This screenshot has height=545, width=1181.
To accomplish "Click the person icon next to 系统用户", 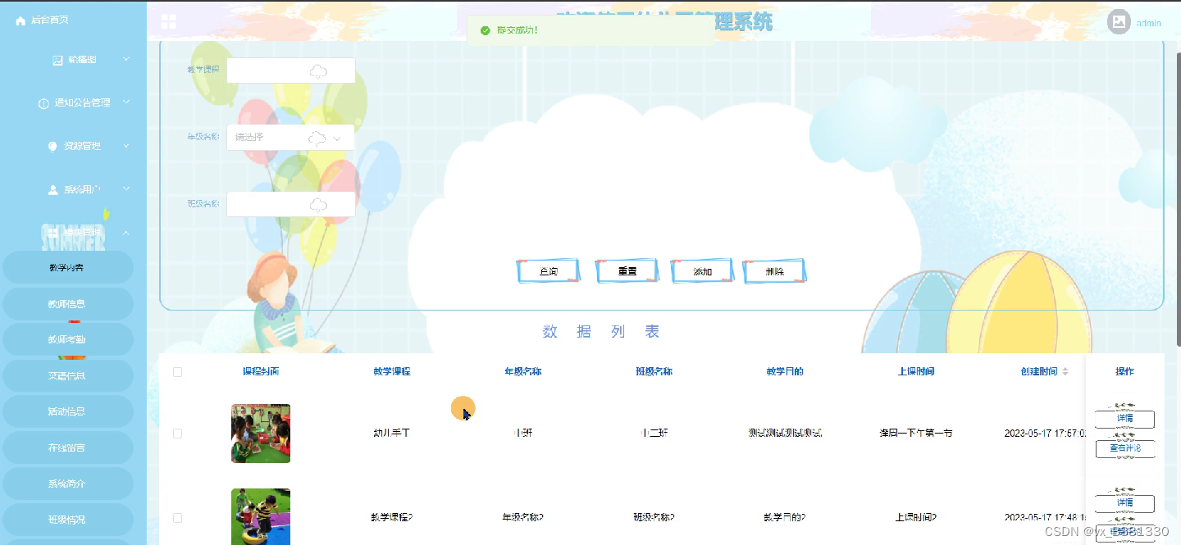I will click(x=53, y=189).
